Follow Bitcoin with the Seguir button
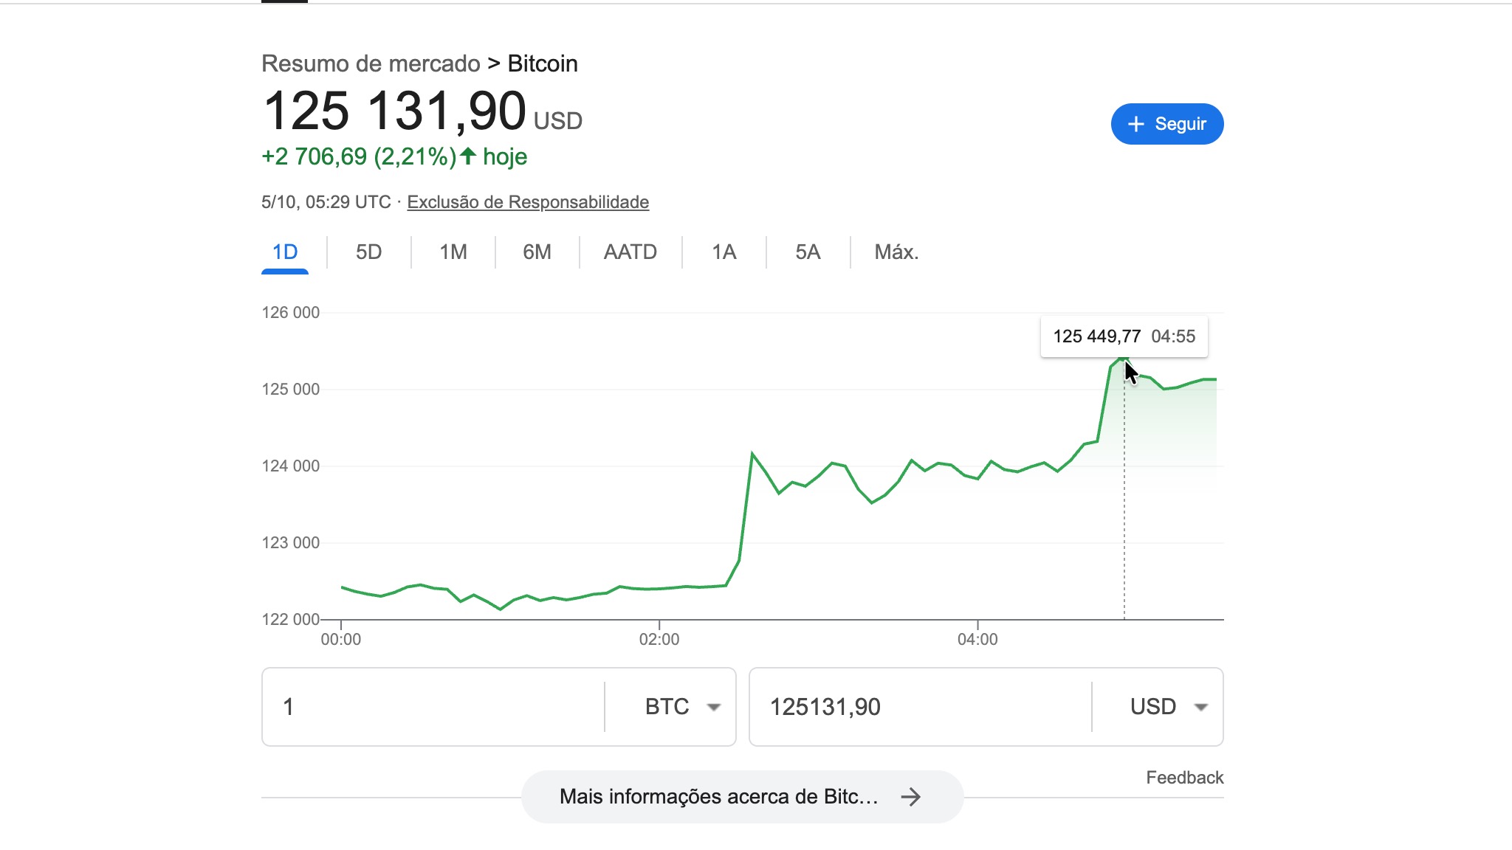1512x850 pixels. (1167, 124)
